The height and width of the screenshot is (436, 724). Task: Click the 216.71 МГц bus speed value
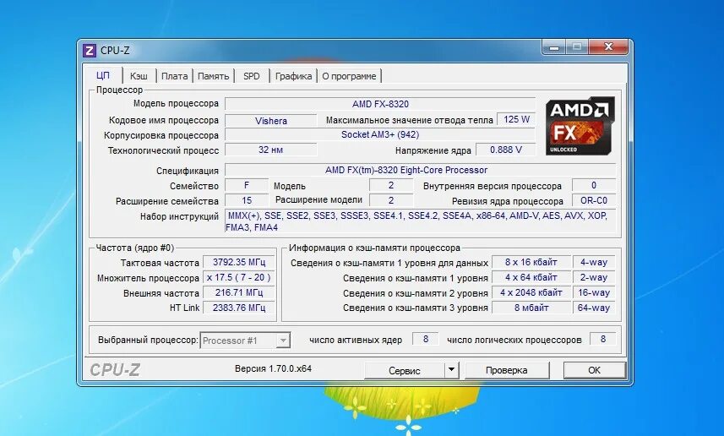[239, 293]
